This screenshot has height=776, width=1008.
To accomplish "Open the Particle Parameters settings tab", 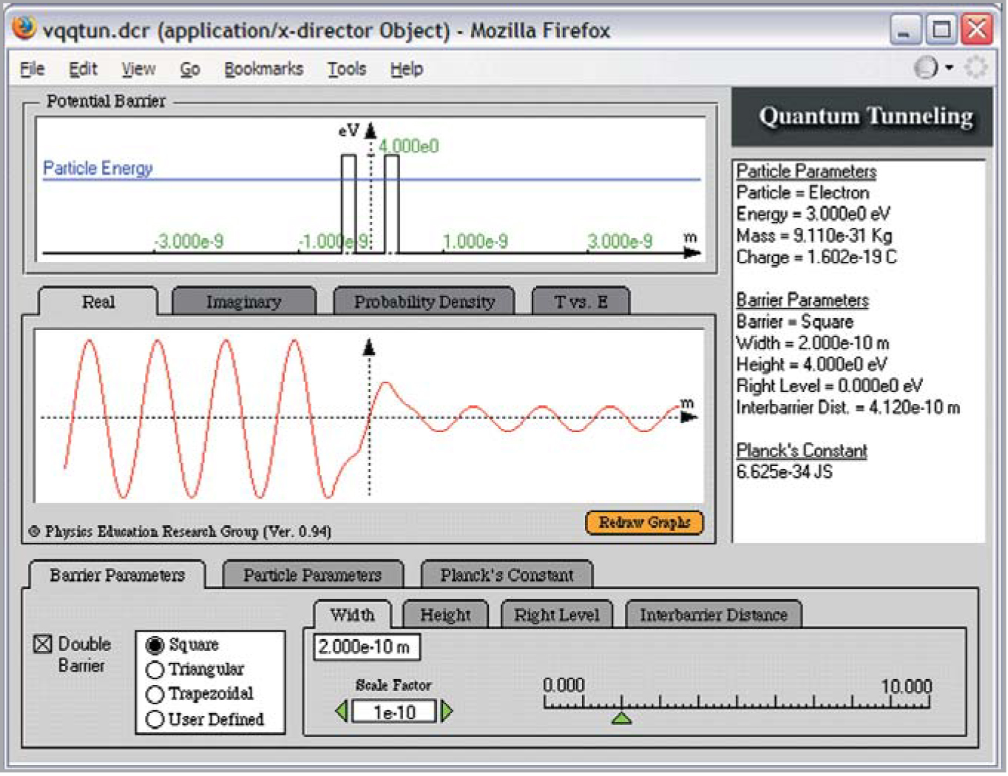I will [x=312, y=576].
